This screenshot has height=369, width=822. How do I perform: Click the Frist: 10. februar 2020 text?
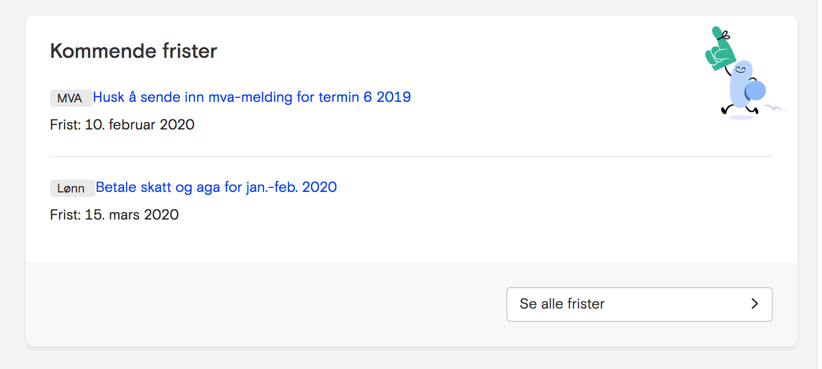pos(122,124)
